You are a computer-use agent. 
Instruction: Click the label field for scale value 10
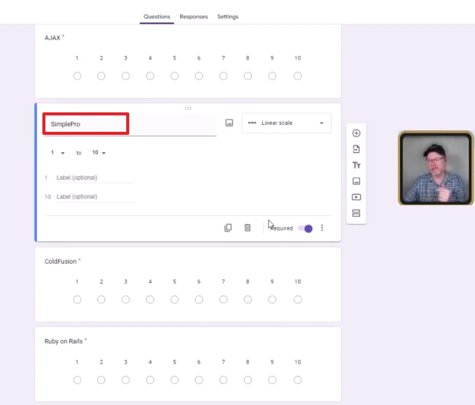[x=95, y=197]
